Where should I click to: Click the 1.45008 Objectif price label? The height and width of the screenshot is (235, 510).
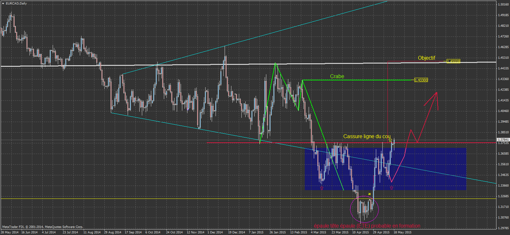(x=453, y=61)
